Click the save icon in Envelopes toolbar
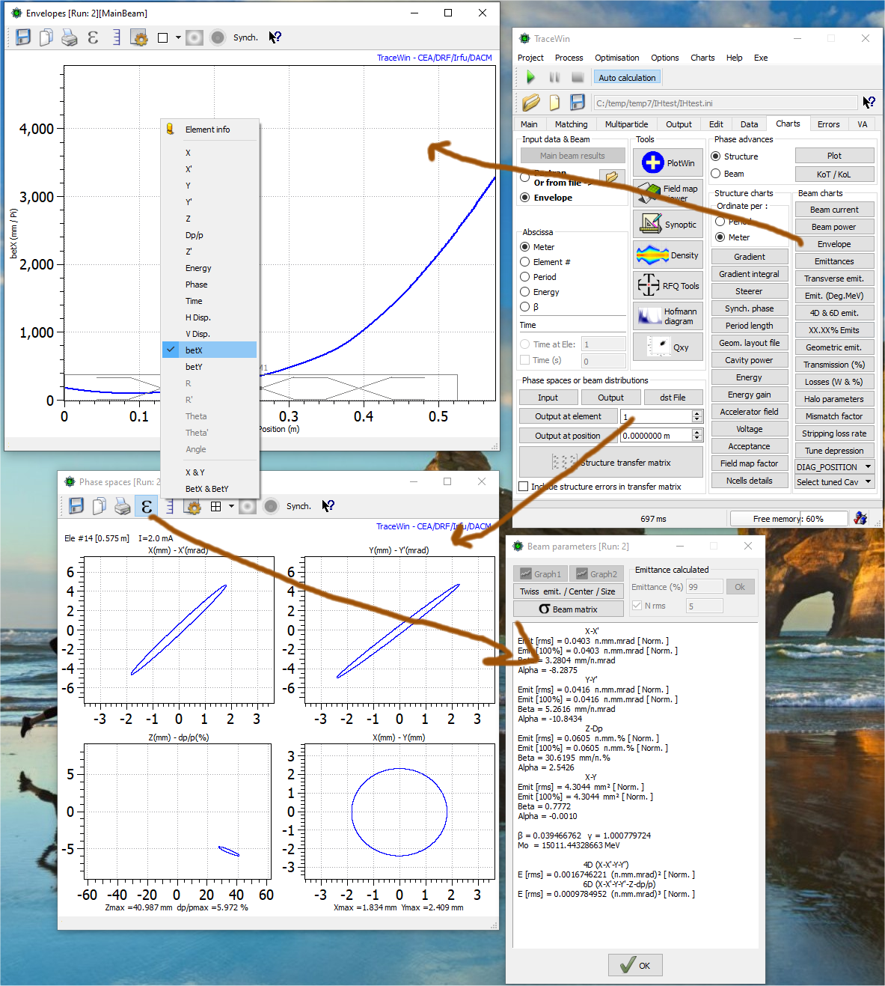Viewport: 885px width, 986px height. [23, 37]
